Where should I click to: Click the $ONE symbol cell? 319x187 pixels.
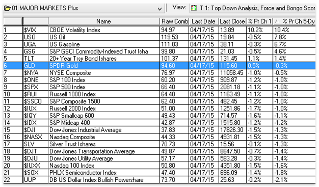coord(36,80)
